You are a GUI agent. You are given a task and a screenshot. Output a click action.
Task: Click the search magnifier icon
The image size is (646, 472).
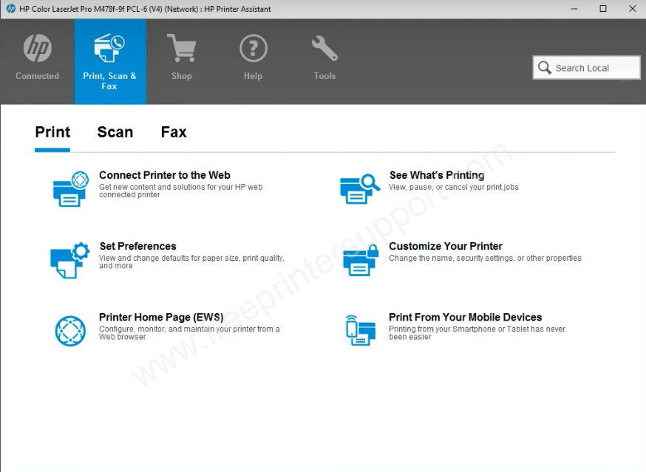coord(544,67)
